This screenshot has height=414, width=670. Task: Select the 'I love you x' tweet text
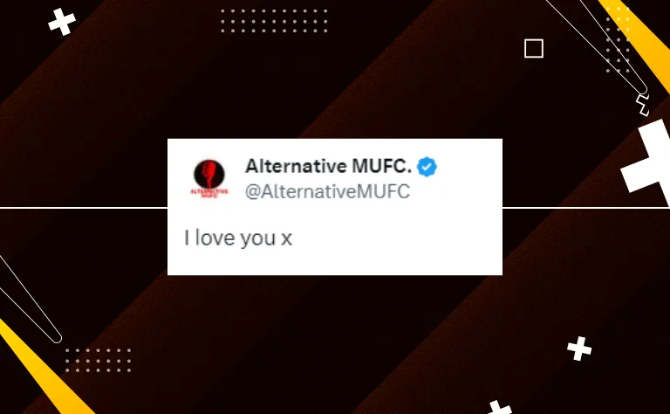coord(238,238)
